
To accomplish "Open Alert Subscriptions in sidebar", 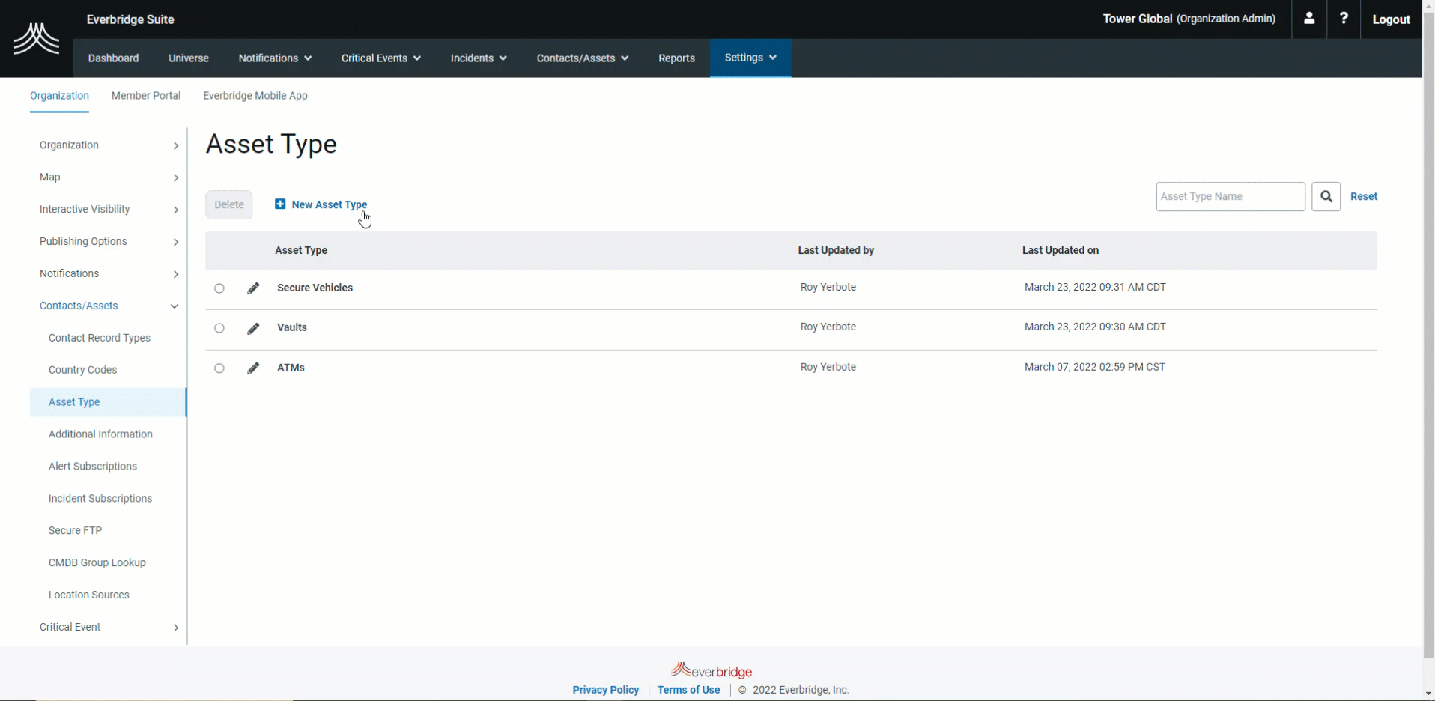I will 93,467.
